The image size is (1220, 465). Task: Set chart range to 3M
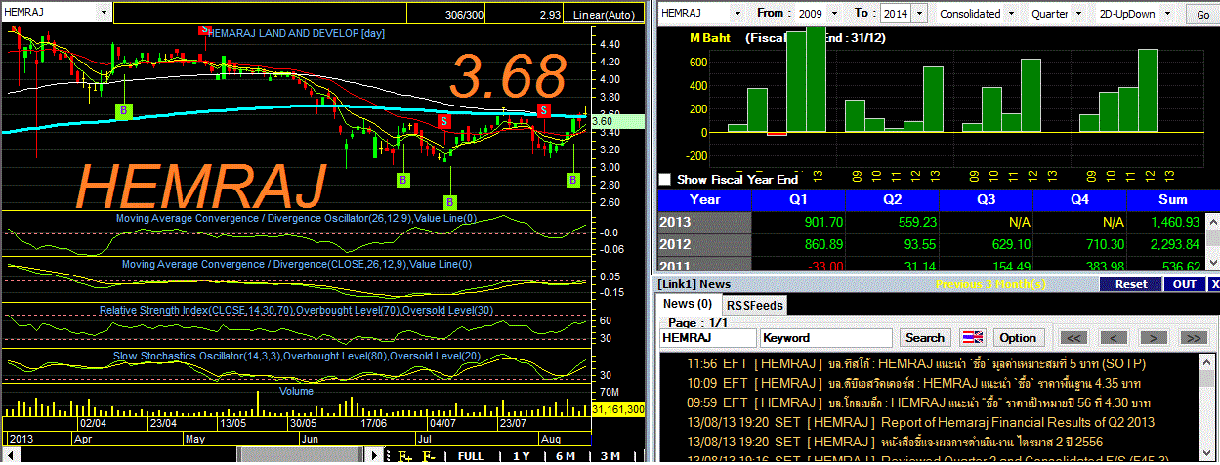tap(610, 456)
